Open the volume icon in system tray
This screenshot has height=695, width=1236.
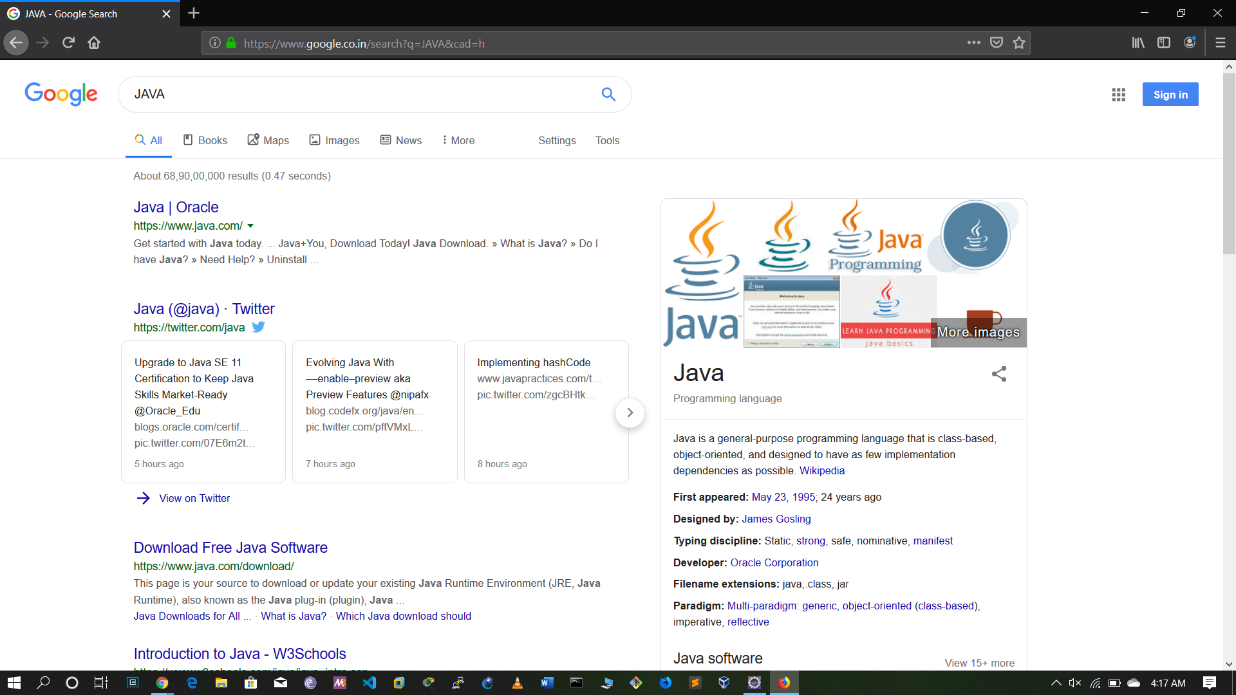[1074, 683]
